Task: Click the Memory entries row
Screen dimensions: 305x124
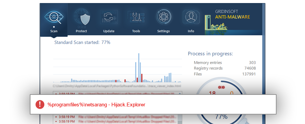Action: [225, 63]
